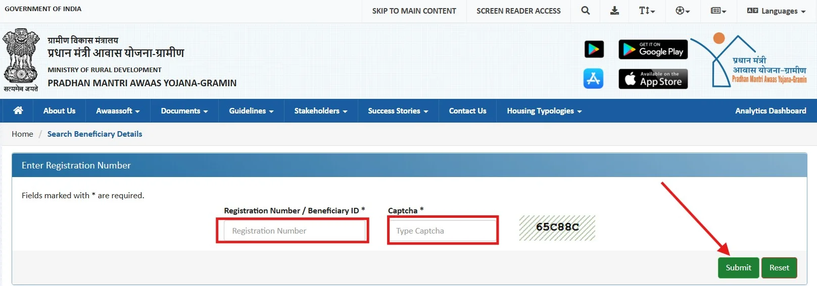Click the small Google Play icon
This screenshot has height=286, width=817.
[x=594, y=49]
